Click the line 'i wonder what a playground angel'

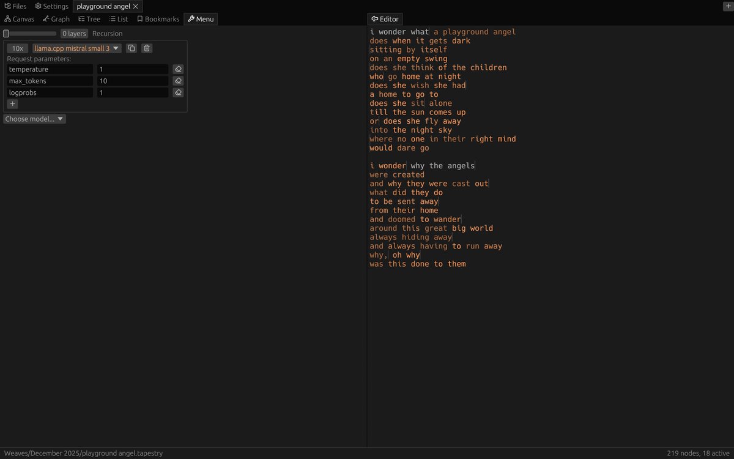pyautogui.click(x=443, y=32)
